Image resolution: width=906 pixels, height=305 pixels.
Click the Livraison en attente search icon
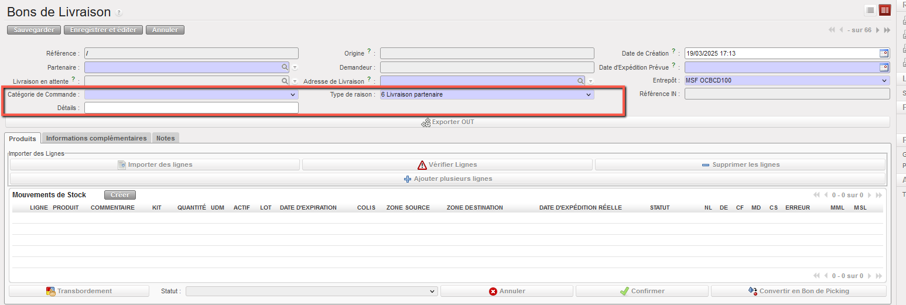tap(285, 81)
